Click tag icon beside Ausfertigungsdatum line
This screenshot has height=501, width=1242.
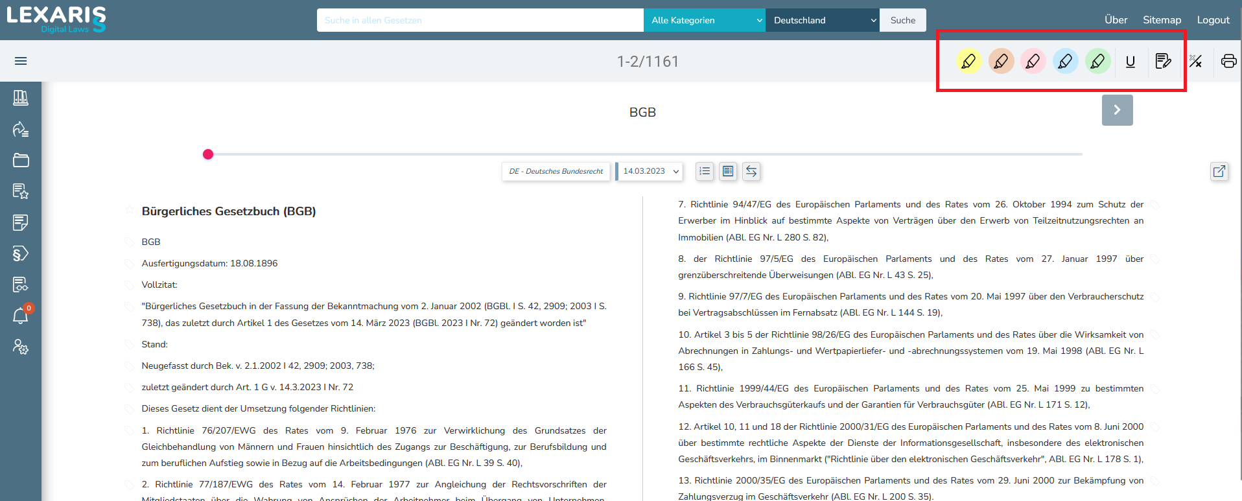pyautogui.click(x=129, y=264)
